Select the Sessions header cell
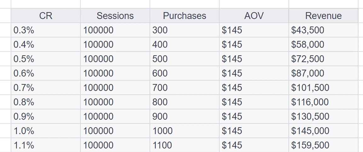This screenshot has width=363, height=152. 115,16
